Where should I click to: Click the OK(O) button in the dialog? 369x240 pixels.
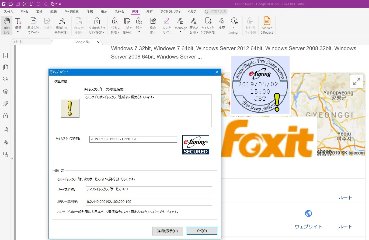pyautogui.click(x=202, y=231)
